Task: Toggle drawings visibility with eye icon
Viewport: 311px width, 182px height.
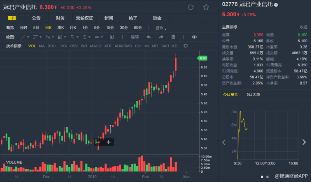Action: click(194, 37)
